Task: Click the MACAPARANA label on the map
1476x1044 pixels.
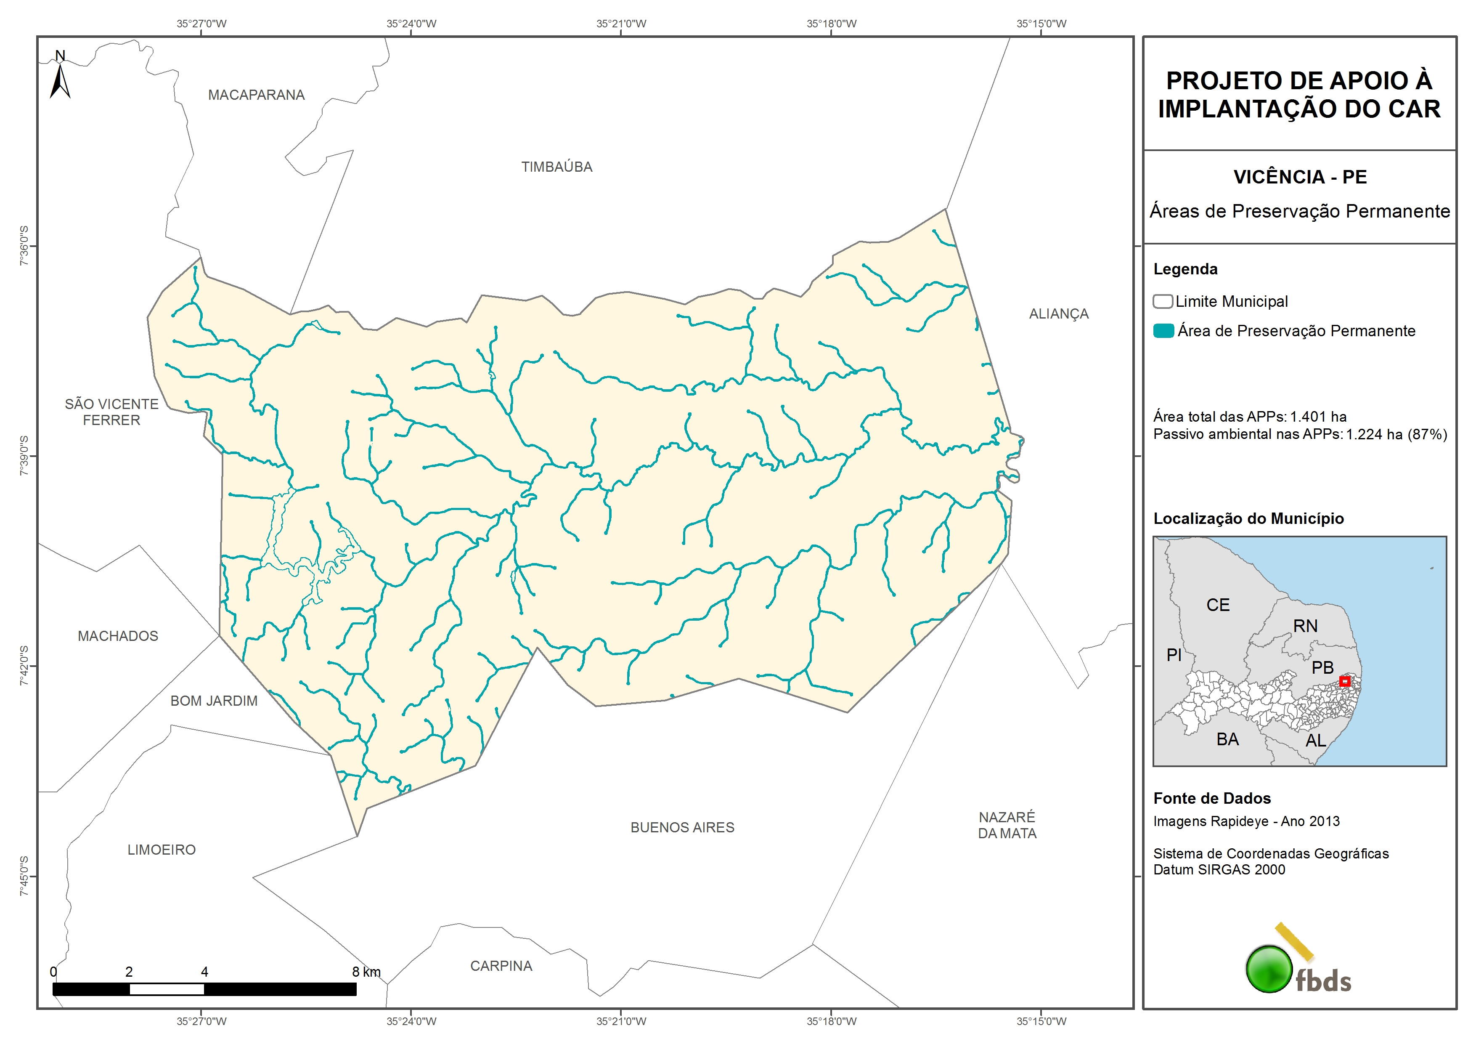Action: click(x=256, y=95)
